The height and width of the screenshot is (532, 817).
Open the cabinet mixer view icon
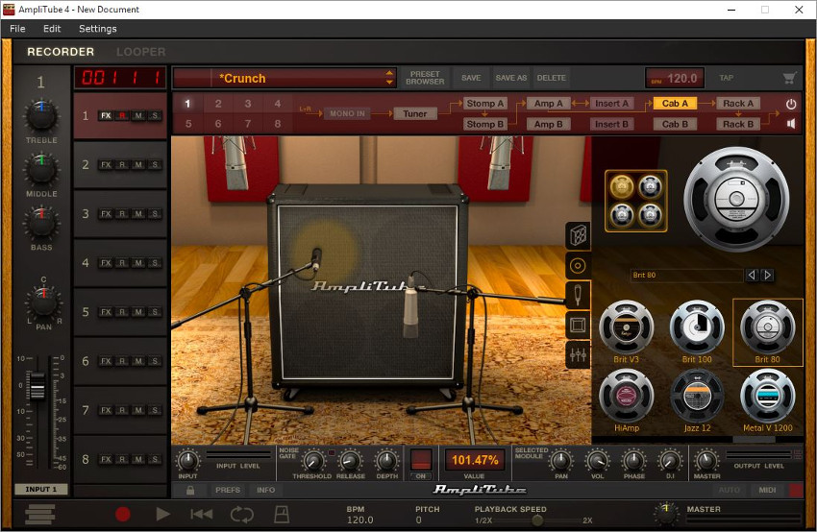[x=578, y=355]
